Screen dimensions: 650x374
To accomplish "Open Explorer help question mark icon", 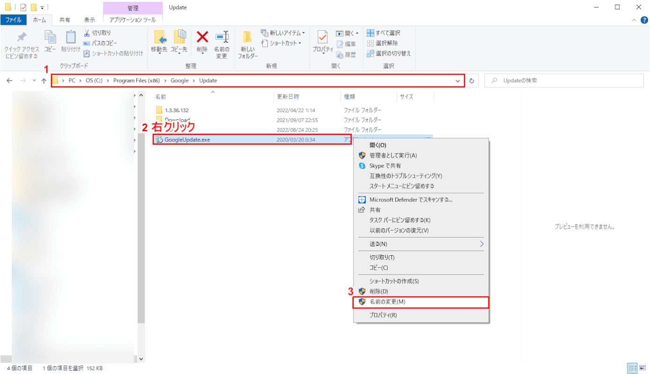I will [x=644, y=20].
